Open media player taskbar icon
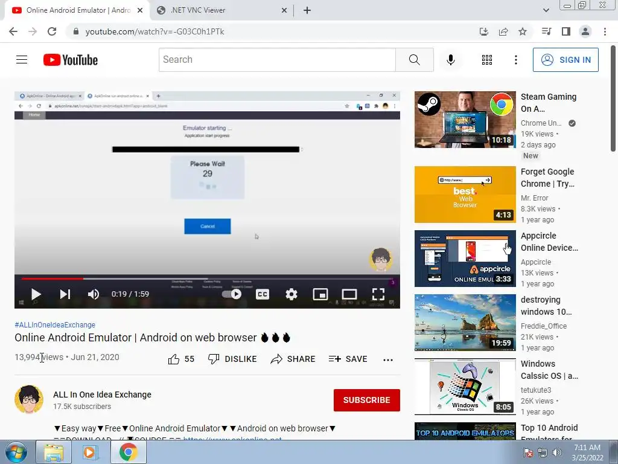This screenshot has height=464, width=618. (89, 452)
